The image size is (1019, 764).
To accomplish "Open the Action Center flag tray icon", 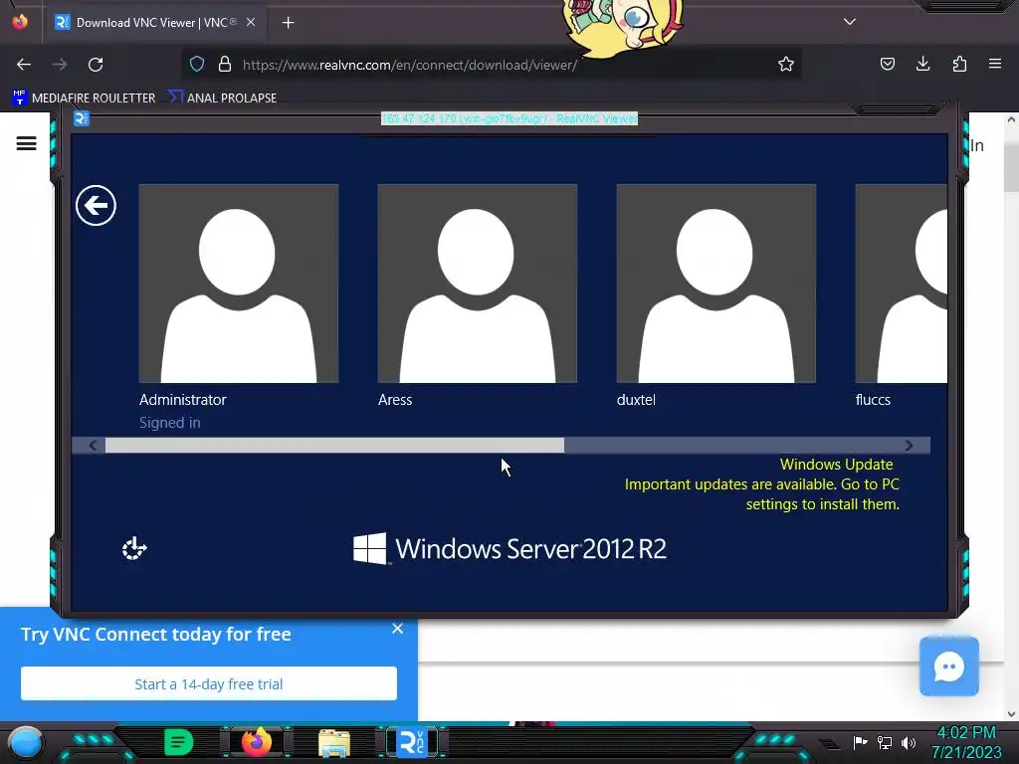I will 860,742.
